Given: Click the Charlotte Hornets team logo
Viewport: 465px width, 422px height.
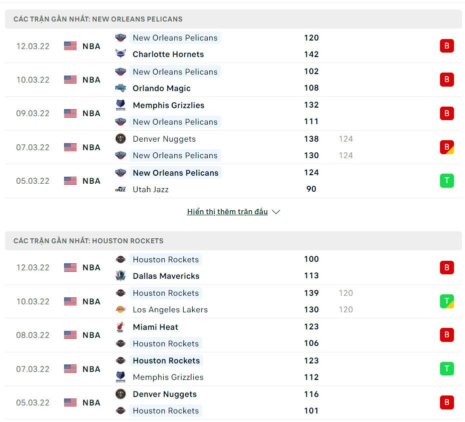Looking at the screenshot, I should pos(121,54).
